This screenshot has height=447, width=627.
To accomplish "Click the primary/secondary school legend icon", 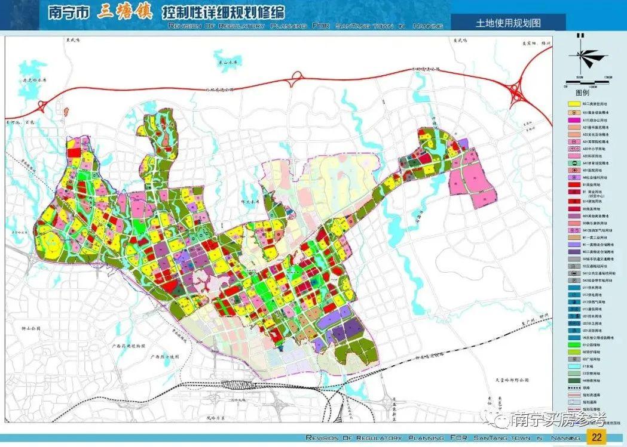I will [x=573, y=148].
